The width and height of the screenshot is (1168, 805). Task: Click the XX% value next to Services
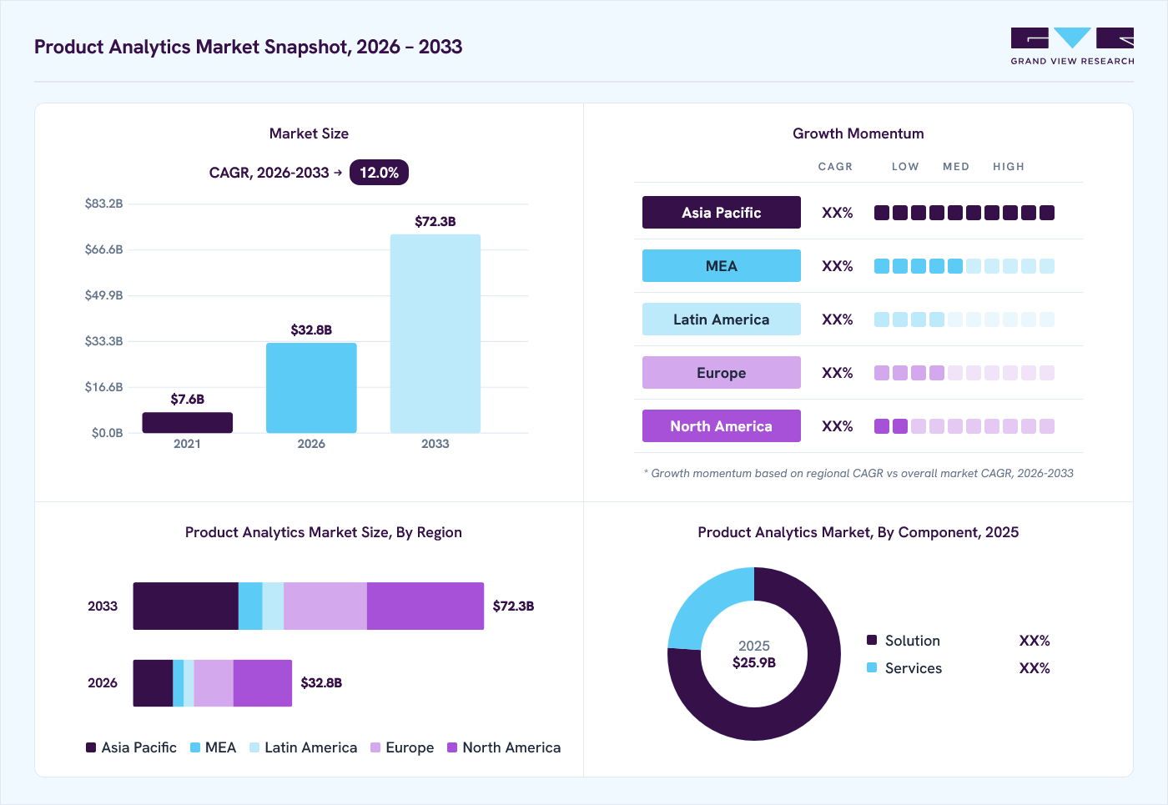(1035, 668)
